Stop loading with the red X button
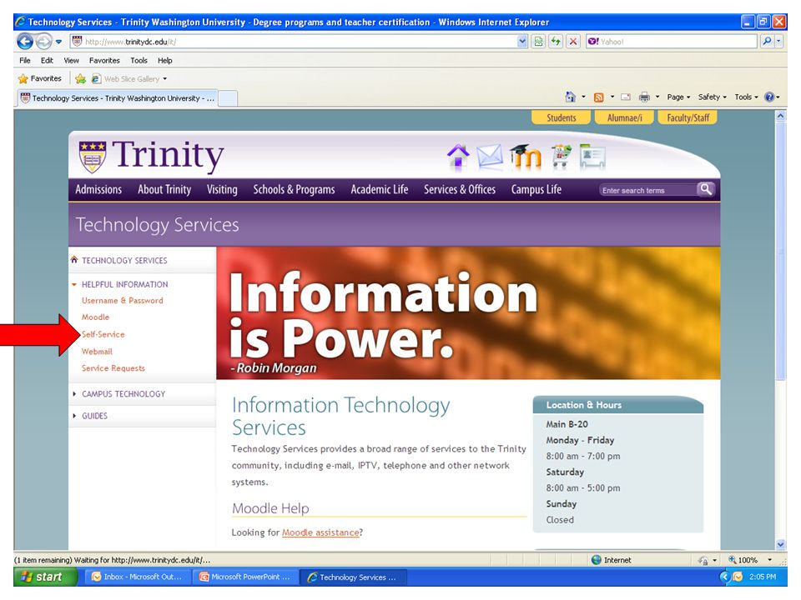This screenshot has height=600, width=801. click(573, 42)
